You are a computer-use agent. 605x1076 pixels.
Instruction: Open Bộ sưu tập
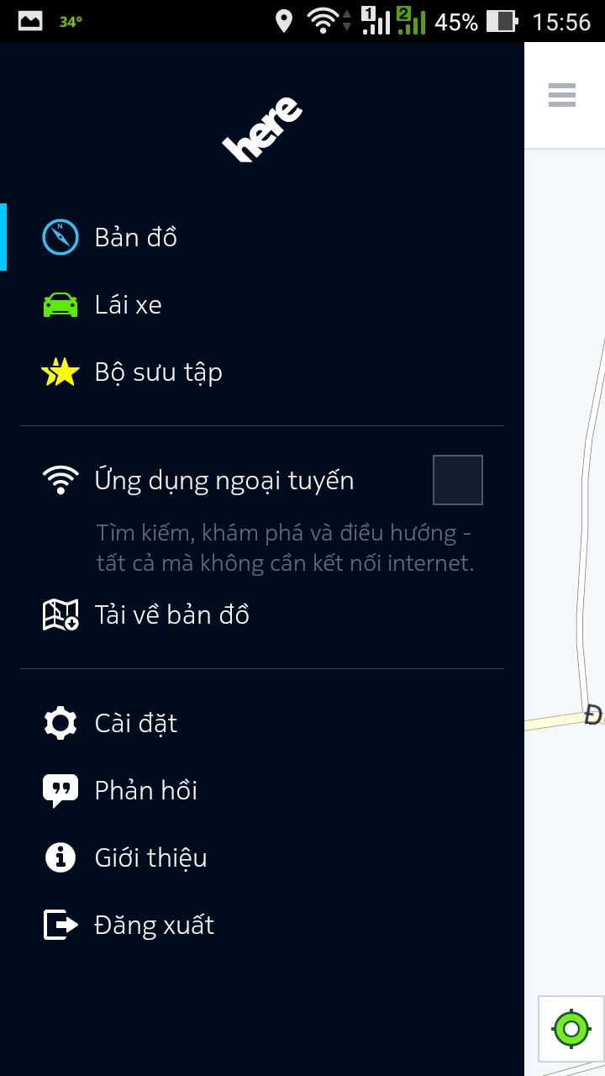coord(262,372)
